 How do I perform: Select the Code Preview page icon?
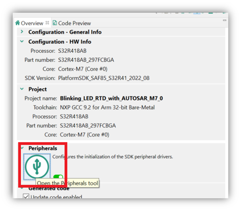[x=54, y=23]
